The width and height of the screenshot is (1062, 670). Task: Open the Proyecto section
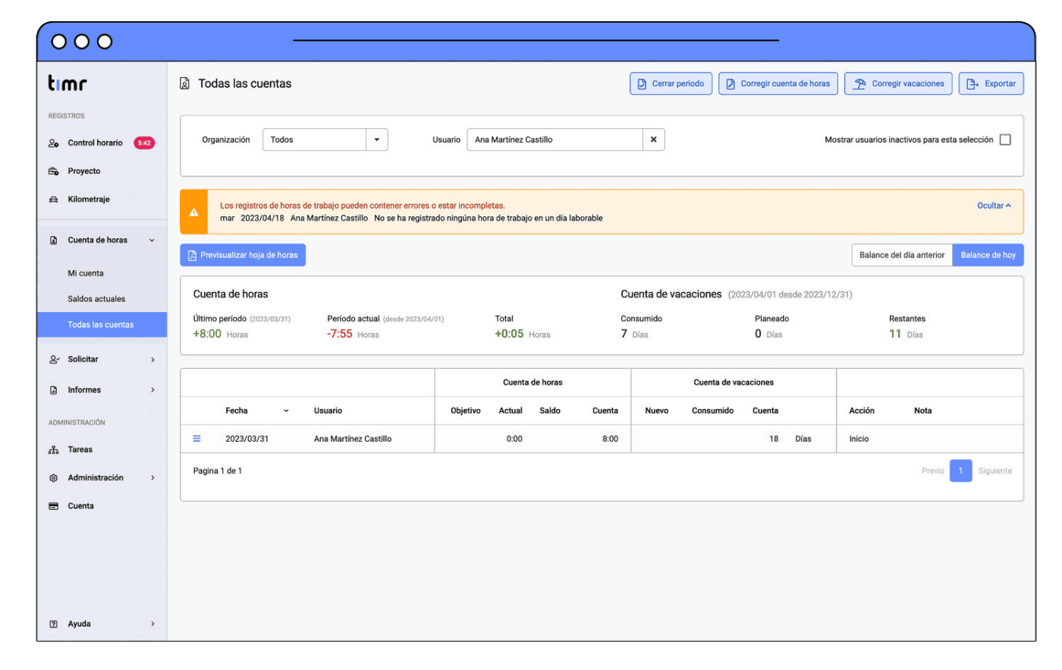(x=83, y=171)
